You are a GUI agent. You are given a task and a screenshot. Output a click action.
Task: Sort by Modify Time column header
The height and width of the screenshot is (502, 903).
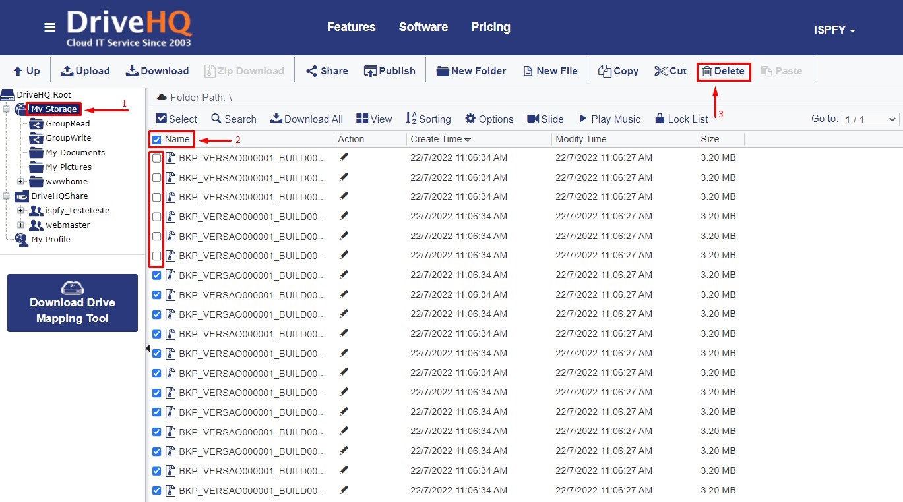pos(581,139)
